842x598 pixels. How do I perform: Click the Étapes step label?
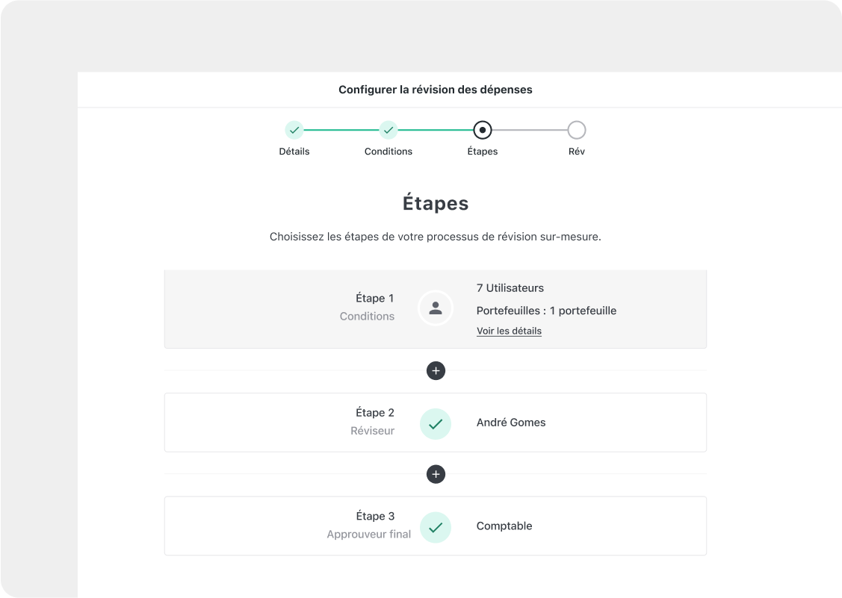(482, 152)
